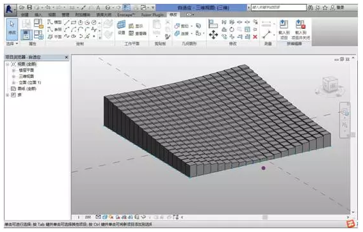This screenshot has width=363, height=232.
Task: Click the Move tool icon in Modify panel
Action: coord(213,35)
